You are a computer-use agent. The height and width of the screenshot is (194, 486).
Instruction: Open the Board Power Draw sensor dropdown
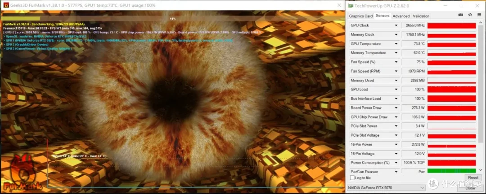click(x=396, y=108)
